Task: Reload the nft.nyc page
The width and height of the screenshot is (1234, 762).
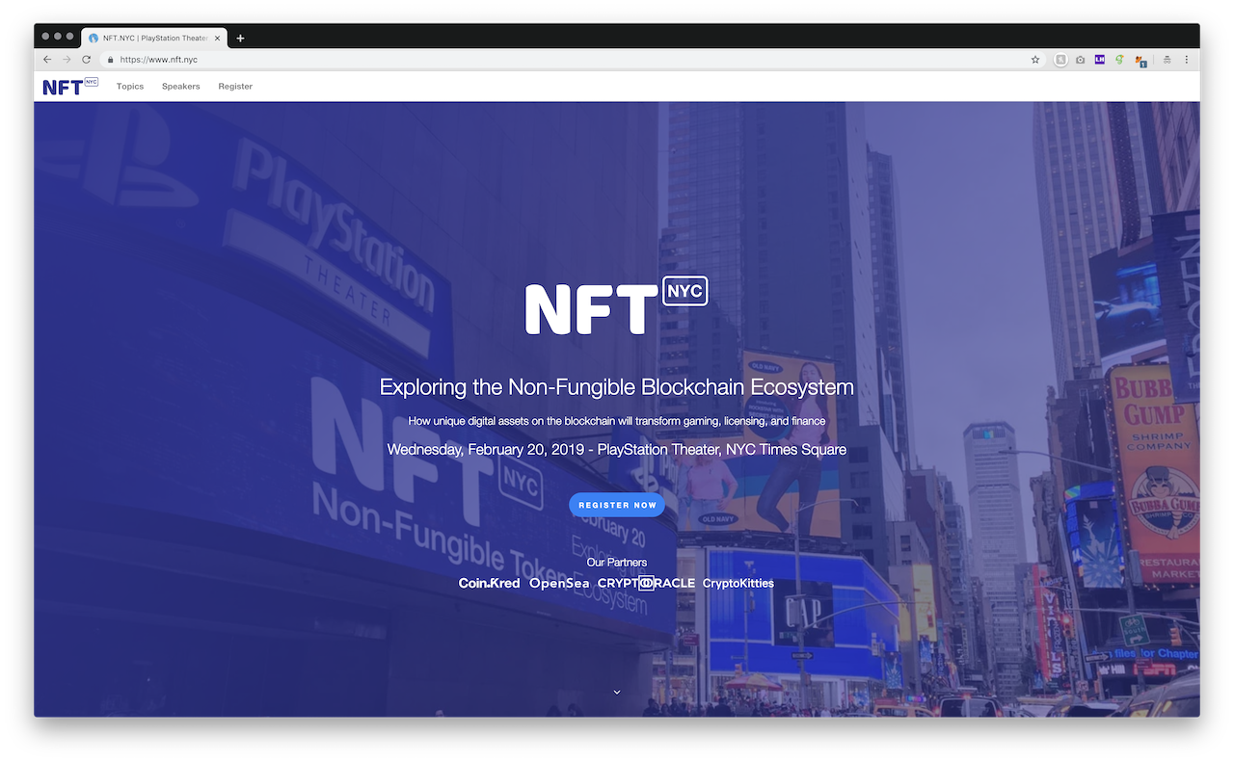Action: click(x=86, y=60)
